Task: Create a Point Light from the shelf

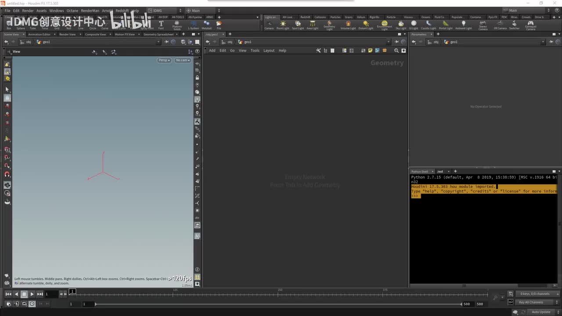Action: click(x=283, y=25)
